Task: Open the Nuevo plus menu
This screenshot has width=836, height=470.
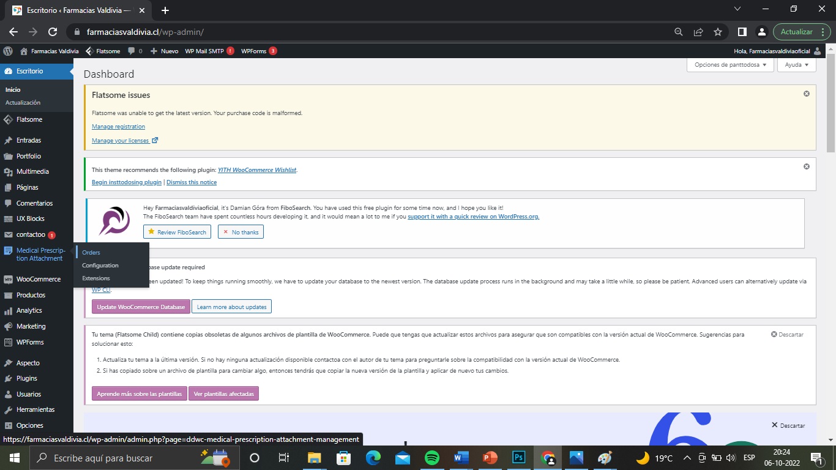Action: point(164,51)
